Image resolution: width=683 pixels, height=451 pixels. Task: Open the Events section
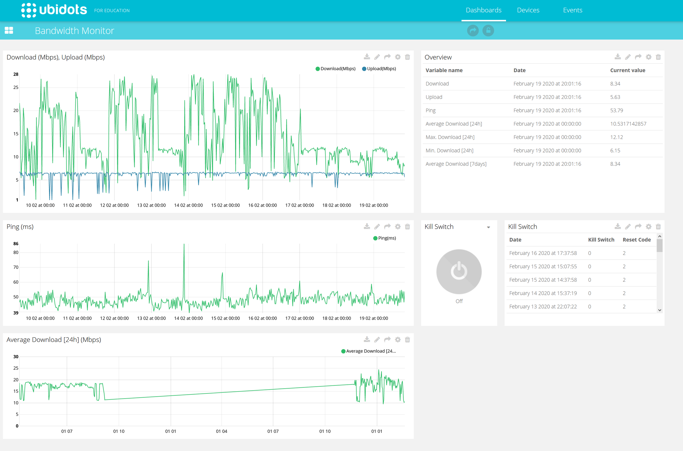[572, 10]
